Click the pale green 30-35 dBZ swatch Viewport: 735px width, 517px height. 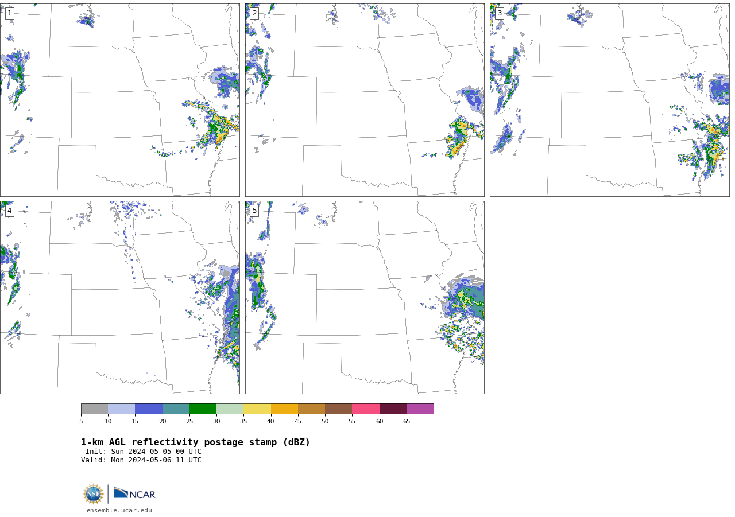(230, 409)
